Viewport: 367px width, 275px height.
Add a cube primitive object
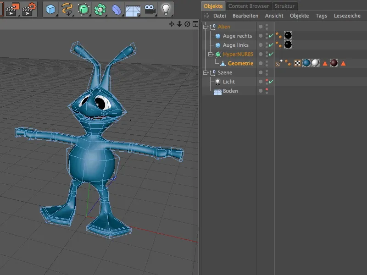point(50,9)
